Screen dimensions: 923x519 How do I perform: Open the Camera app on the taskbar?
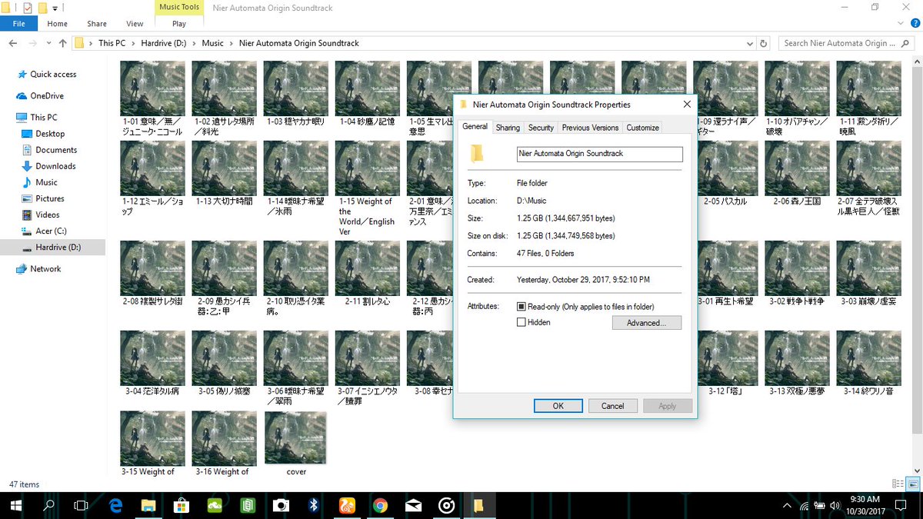[281, 505]
